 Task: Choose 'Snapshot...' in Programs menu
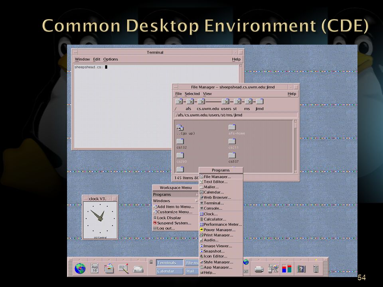(221, 251)
